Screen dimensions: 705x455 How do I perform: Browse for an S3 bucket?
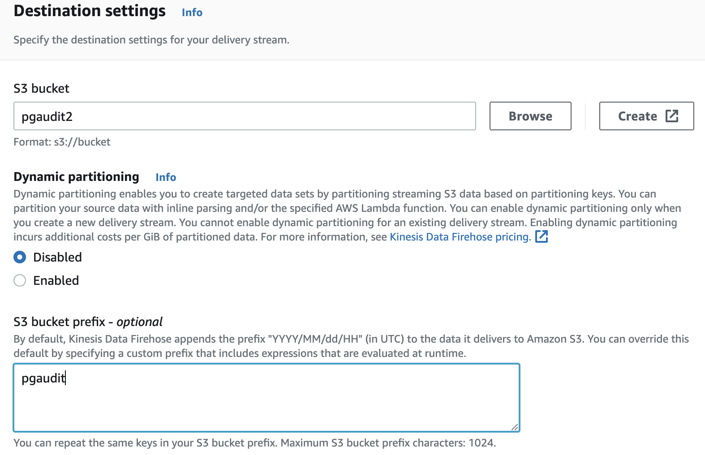pyautogui.click(x=530, y=116)
